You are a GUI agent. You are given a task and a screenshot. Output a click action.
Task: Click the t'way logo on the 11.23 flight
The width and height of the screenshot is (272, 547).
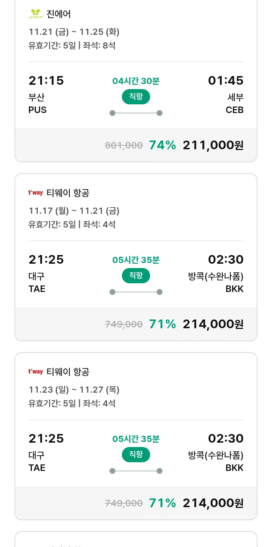coord(36,372)
